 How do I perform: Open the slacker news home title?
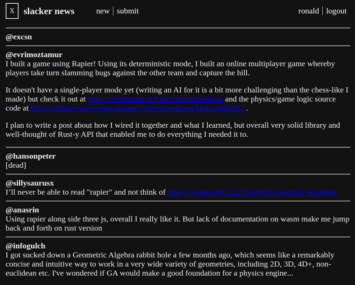pyautogui.click(x=49, y=11)
